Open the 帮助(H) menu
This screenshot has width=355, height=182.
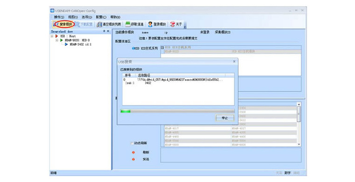[x=115, y=17]
